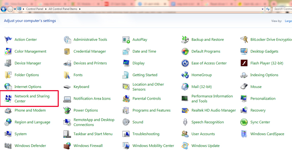This screenshot has width=292, height=158.
Task: Open the Phone and Modem link
Action: [30, 110]
